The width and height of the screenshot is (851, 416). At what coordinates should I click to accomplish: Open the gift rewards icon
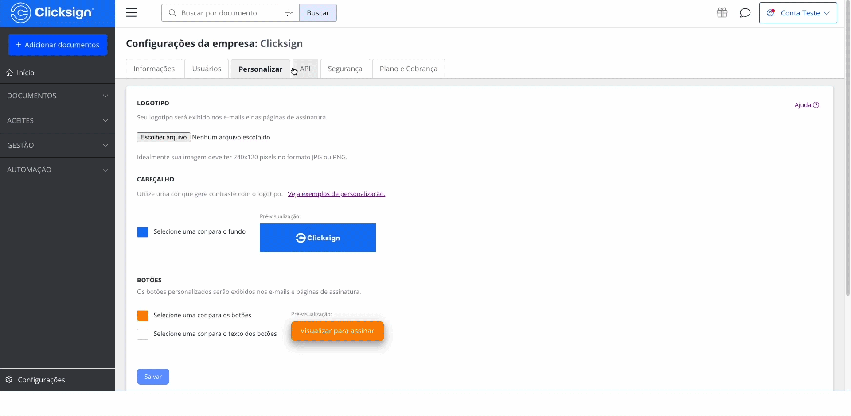point(722,13)
